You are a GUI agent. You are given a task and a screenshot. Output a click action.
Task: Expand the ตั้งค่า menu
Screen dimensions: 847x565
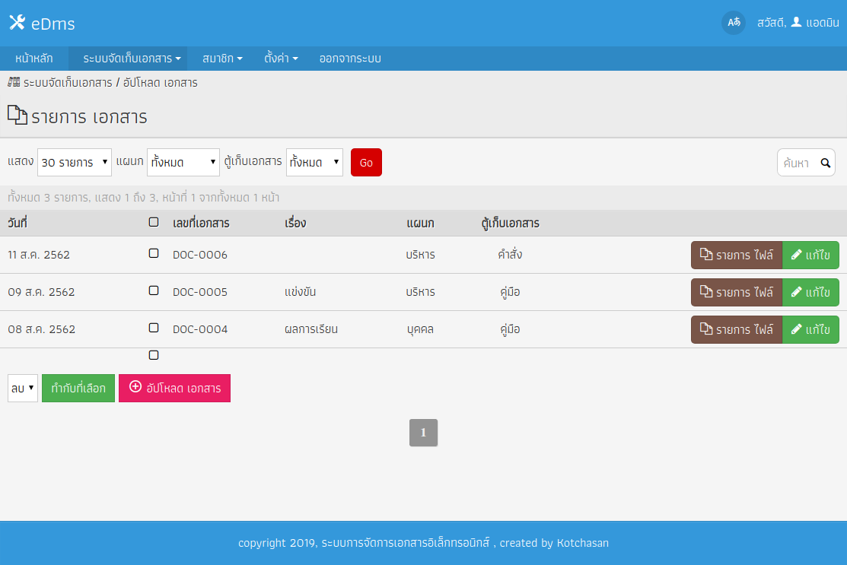pyautogui.click(x=281, y=59)
